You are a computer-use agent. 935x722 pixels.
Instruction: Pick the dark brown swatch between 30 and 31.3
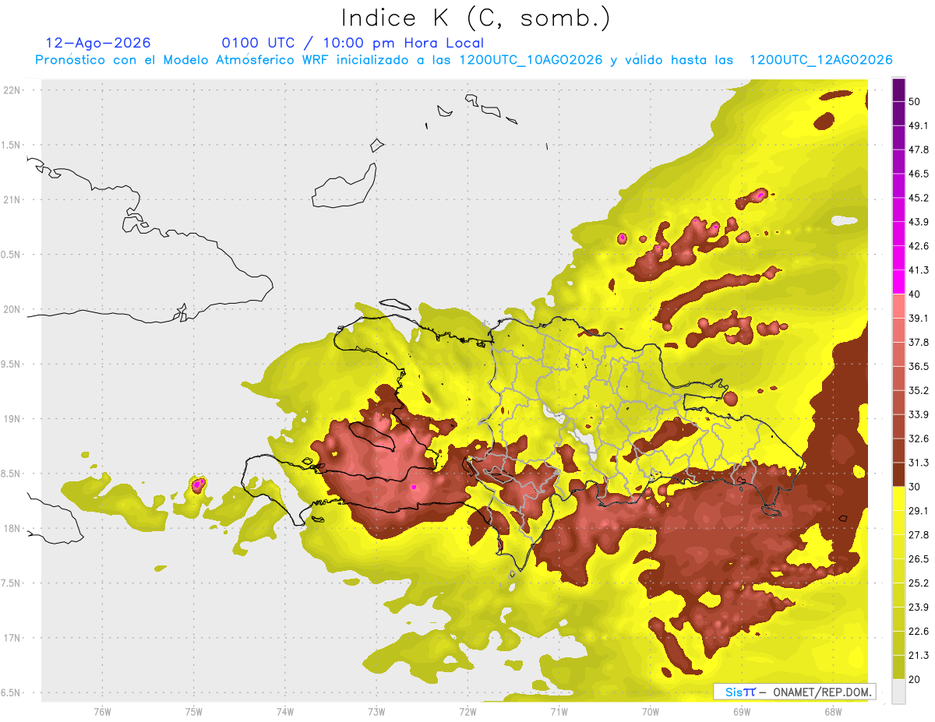[x=898, y=475]
